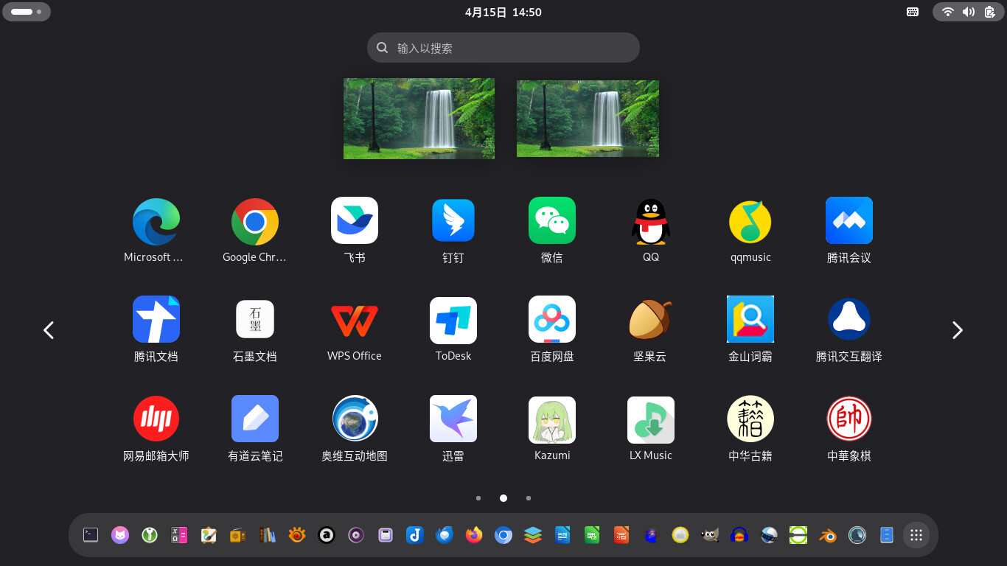1007x566 pixels.
Task: Expand the system status menu with Wi-Fi and volume
Action: [x=968, y=12]
